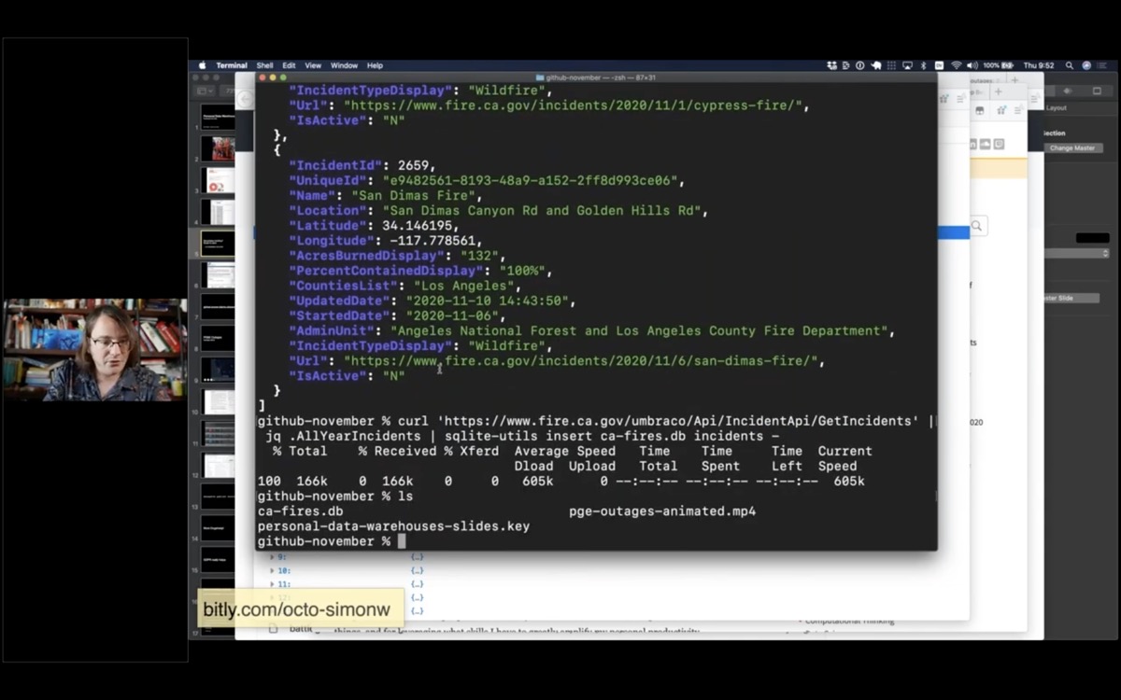Click the terminal prompt cursor on the last line
This screenshot has width=1121, height=700.
[x=402, y=541]
